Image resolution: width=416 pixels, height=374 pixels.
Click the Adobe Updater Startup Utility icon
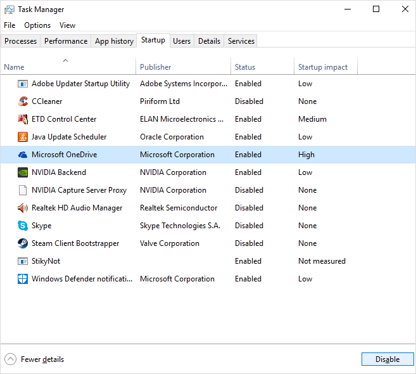[23, 84]
